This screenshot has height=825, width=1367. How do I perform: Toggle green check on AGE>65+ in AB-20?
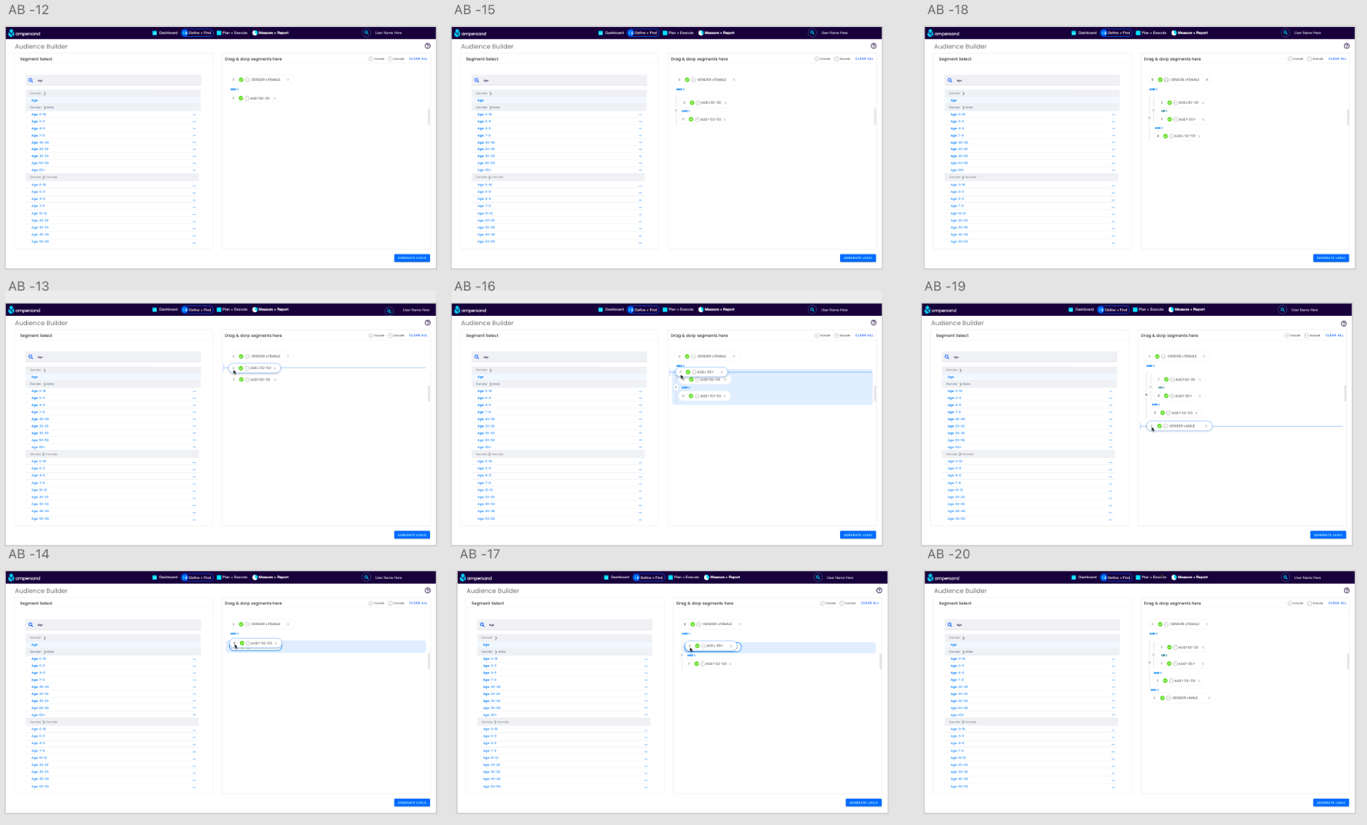click(x=1169, y=664)
